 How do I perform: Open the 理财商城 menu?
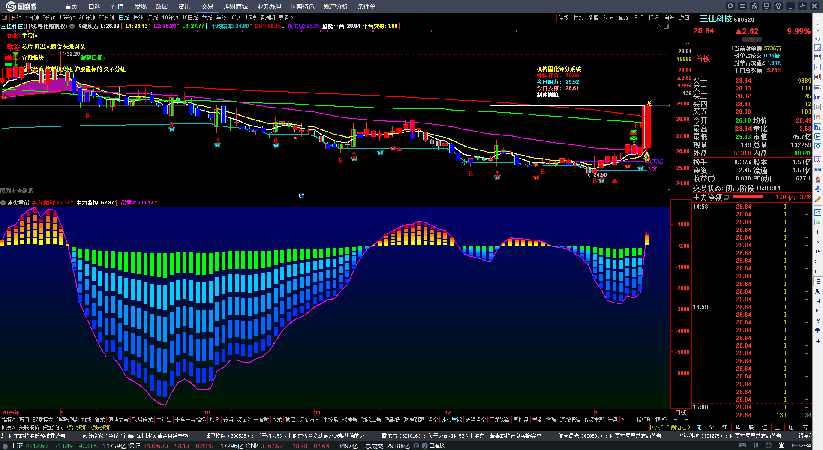tap(236, 6)
